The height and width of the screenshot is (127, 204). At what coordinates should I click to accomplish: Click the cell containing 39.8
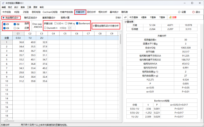click(30, 81)
